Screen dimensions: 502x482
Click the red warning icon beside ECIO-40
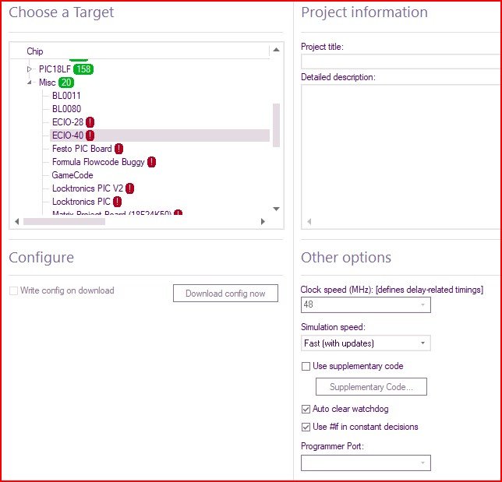pyautogui.click(x=90, y=135)
